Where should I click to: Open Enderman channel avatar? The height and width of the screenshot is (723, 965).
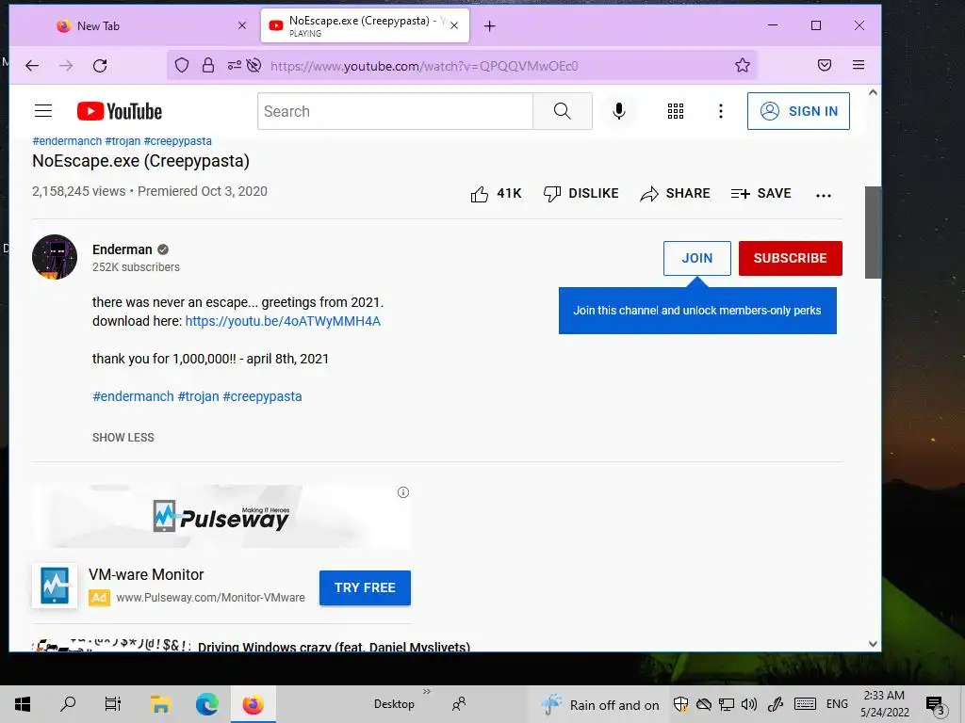[x=55, y=257]
